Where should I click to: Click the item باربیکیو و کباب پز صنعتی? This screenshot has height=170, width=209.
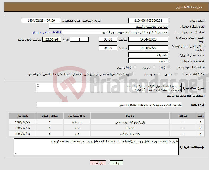click(130, 122)
